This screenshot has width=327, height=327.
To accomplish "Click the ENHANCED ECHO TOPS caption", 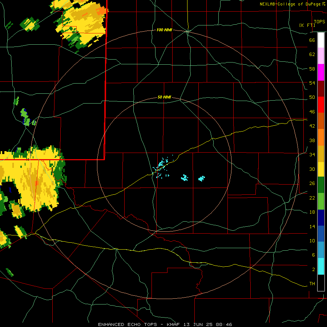I will pos(127,324).
